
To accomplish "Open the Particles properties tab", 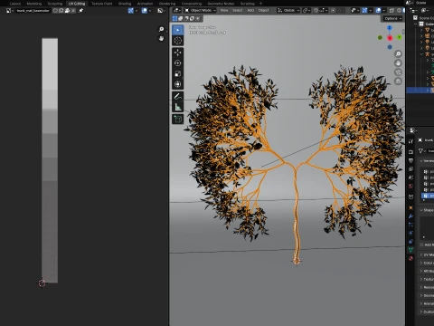I will pyautogui.click(x=410, y=225).
